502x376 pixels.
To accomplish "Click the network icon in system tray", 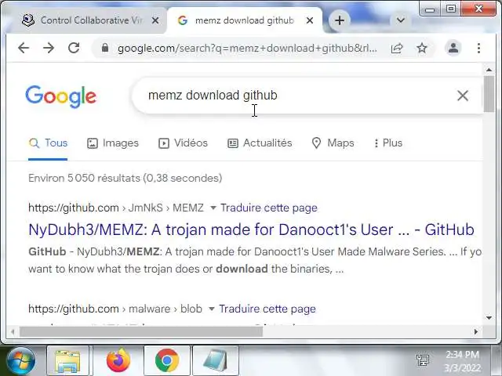I will (423, 360).
